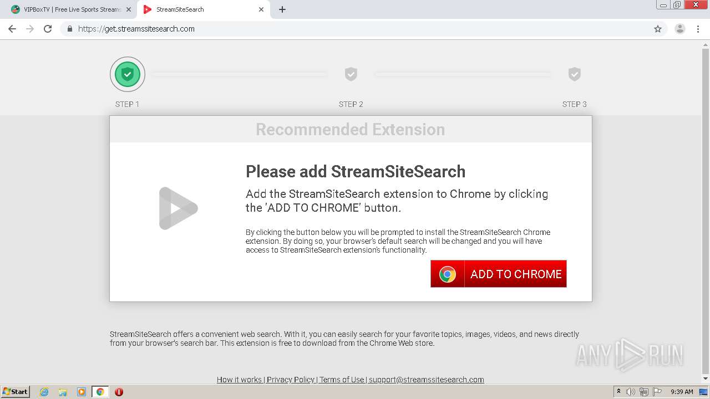Open the Windows Start menu
The width and height of the screenshot is (710, 399).
click(16, 392)
